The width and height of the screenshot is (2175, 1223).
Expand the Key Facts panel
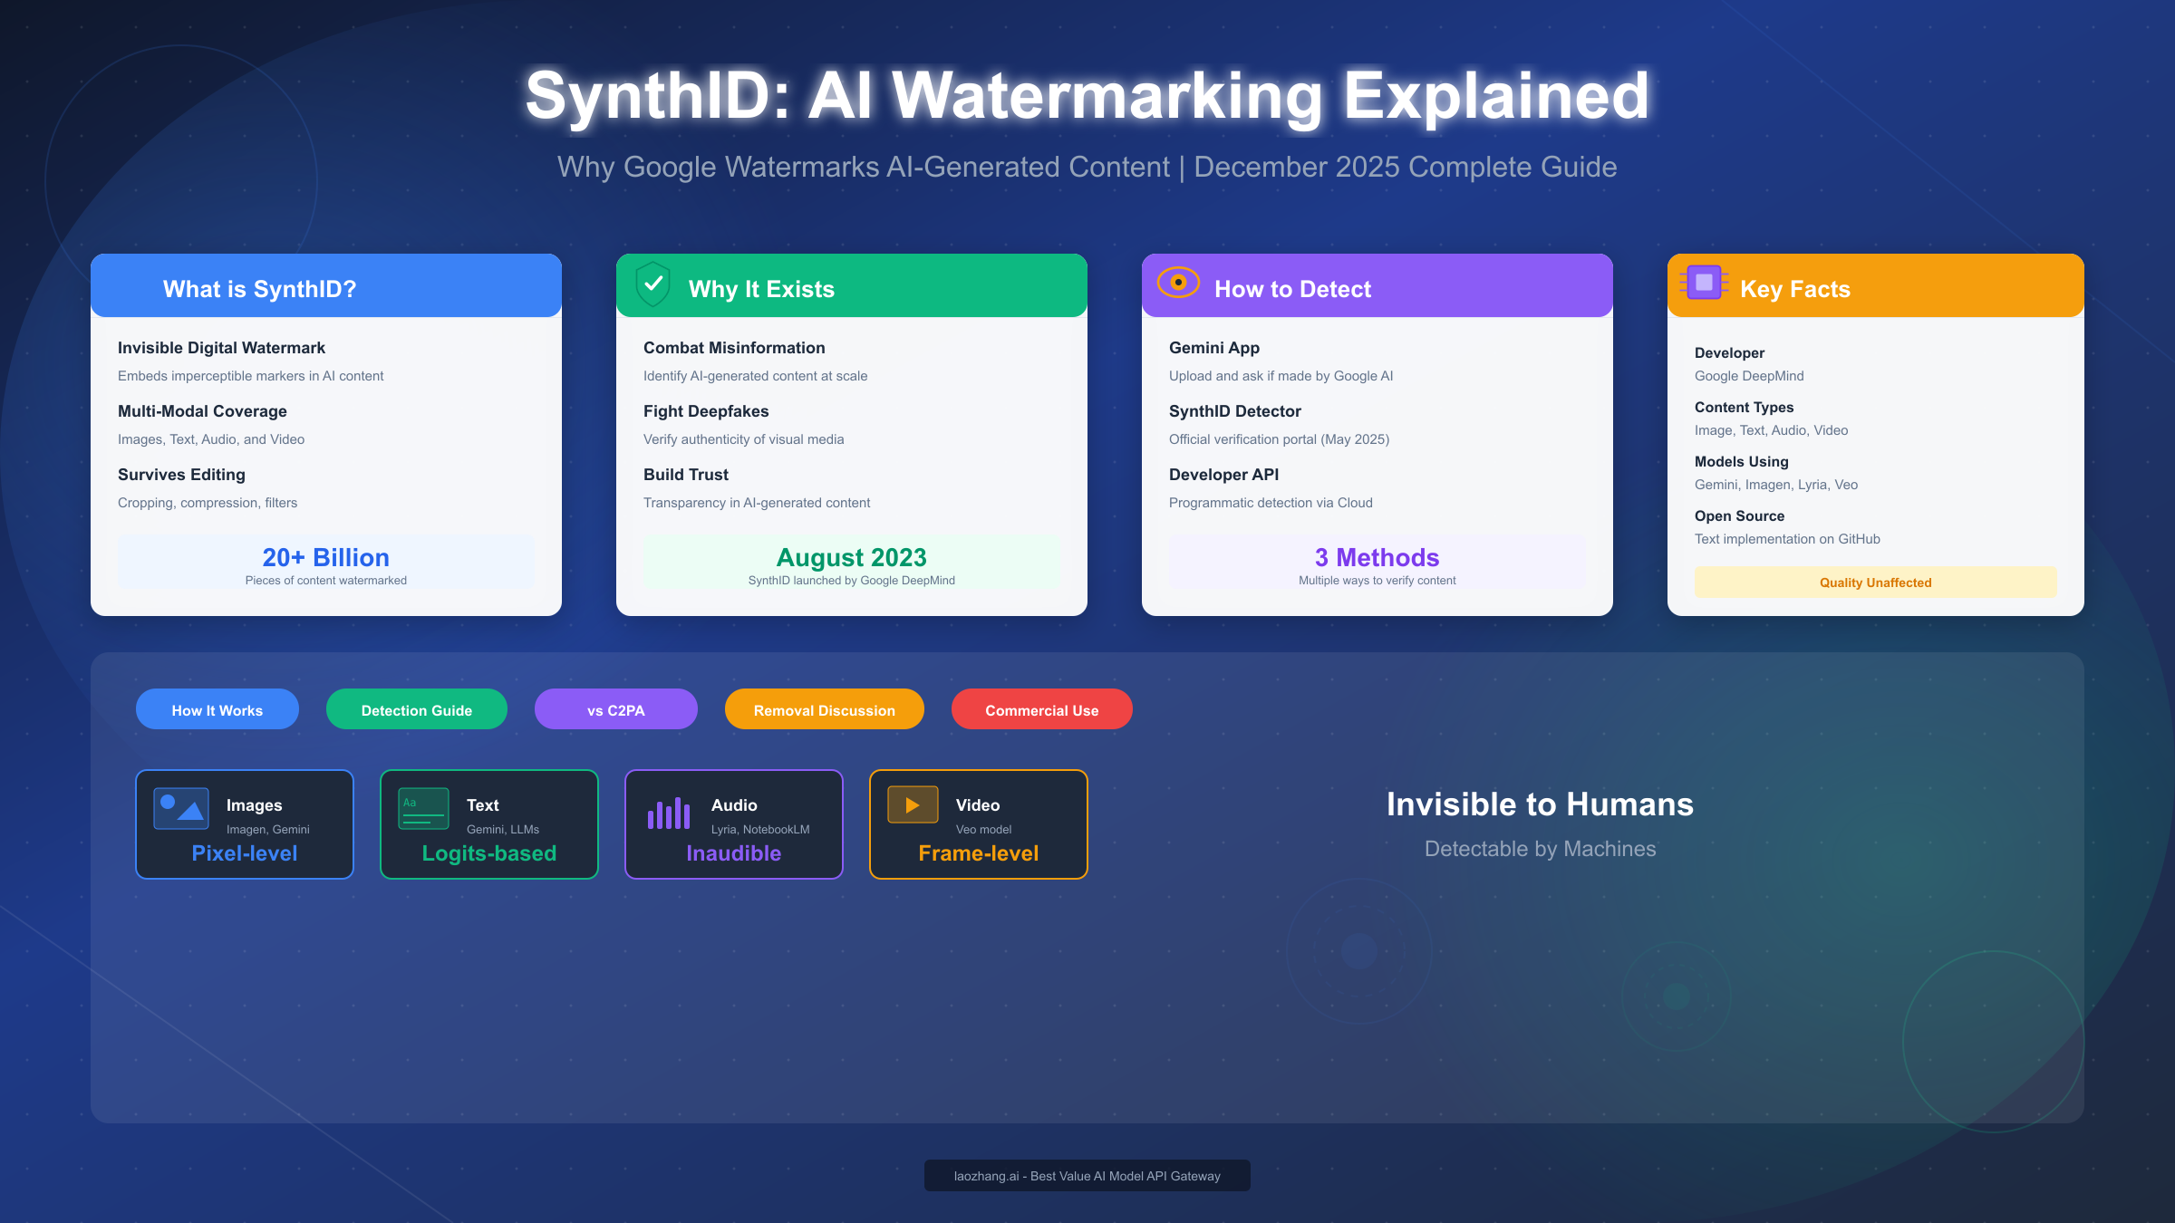point(1874,288)
